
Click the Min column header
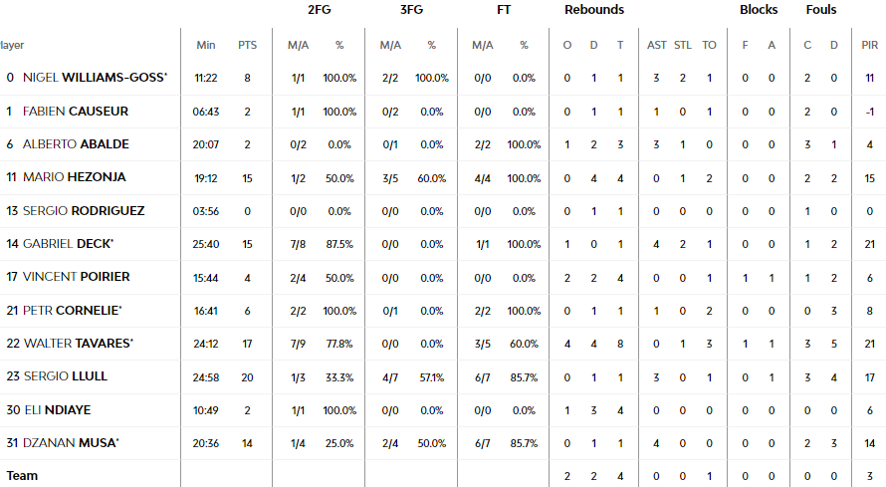(206, 45)
